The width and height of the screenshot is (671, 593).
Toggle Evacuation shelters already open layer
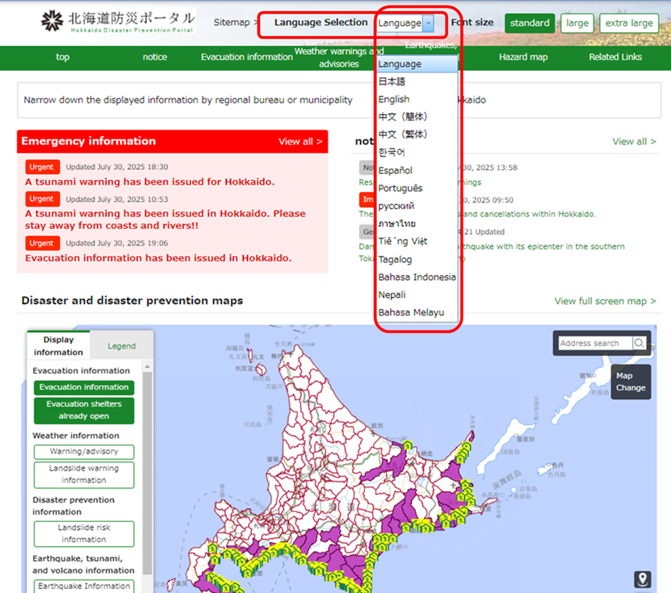click(83, 410)
